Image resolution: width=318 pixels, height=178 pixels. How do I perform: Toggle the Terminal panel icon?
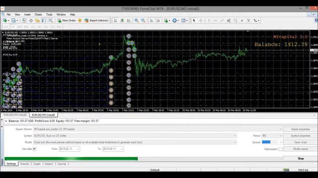point(44,20)
